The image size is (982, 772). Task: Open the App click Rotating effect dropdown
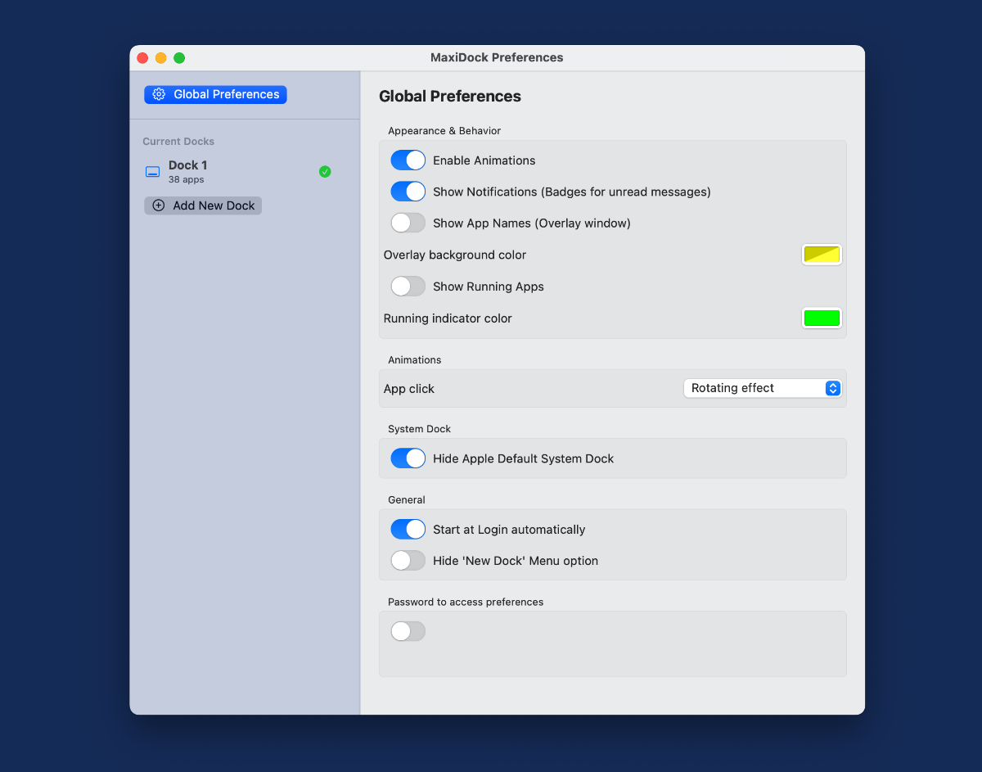pos(763,388)
